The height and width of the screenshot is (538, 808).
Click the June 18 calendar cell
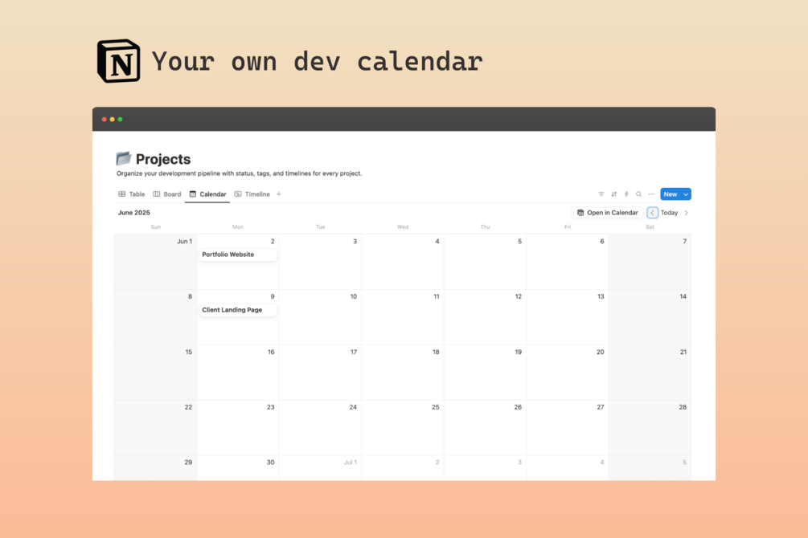coord(402,375)
